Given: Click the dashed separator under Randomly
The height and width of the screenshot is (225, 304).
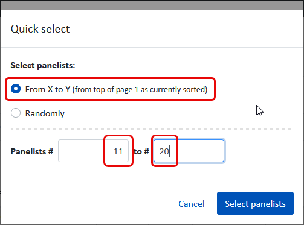Looking at the screenshot, I should [151, 129].
